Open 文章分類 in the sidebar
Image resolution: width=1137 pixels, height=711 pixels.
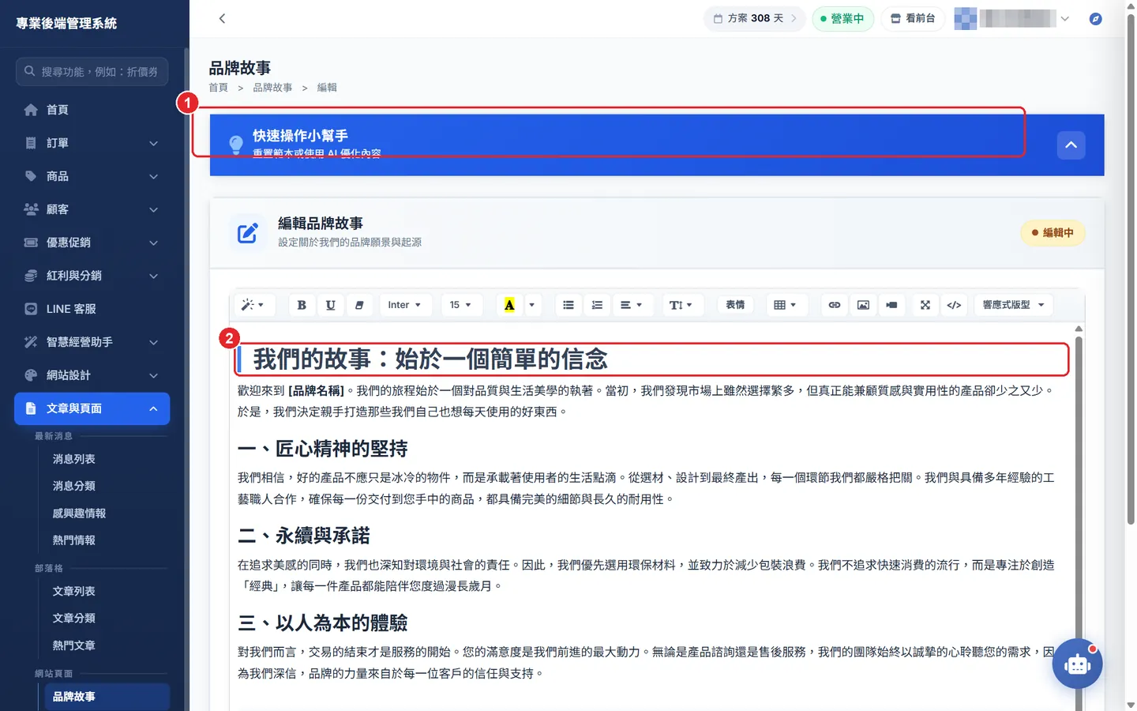(73, 618)
